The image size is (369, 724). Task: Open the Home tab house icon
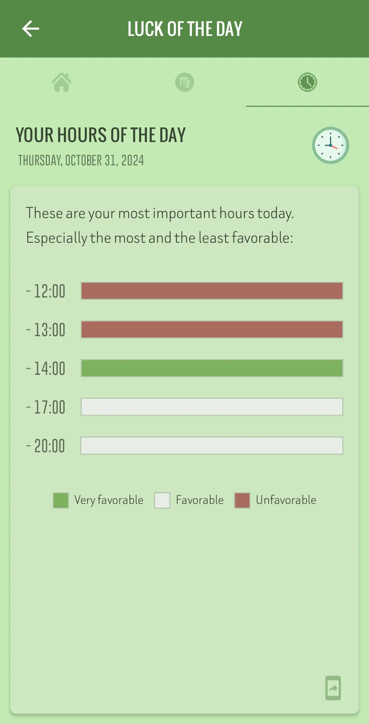[x=61, y=82]
